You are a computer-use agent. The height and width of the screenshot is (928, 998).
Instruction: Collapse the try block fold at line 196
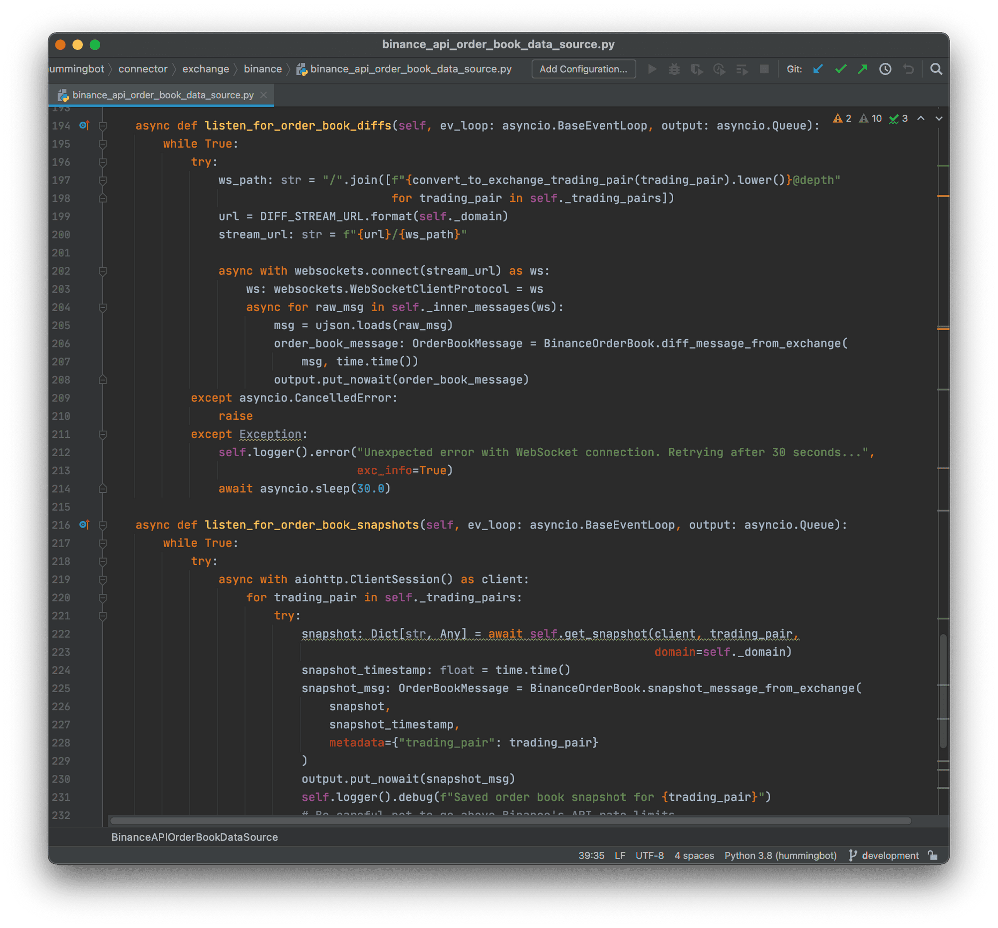tap(103, 162)
